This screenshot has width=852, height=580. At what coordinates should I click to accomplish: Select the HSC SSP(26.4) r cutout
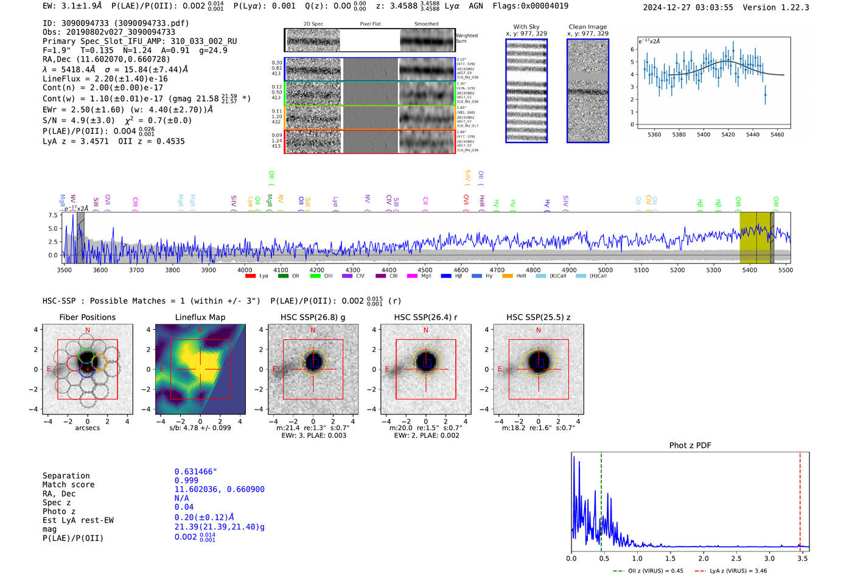pos(426,369)
